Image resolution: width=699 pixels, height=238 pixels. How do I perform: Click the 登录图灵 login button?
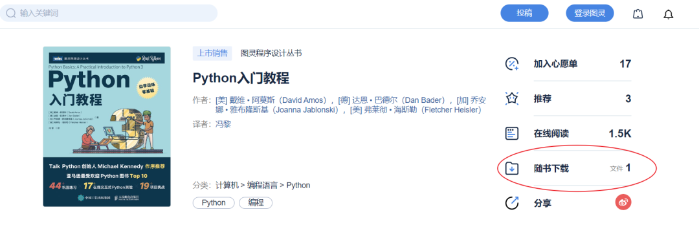(x=590, y=13)
